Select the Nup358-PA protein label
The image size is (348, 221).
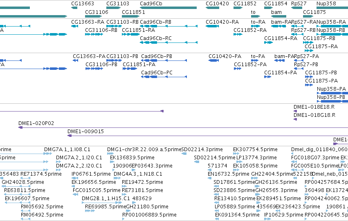[331, 89]
